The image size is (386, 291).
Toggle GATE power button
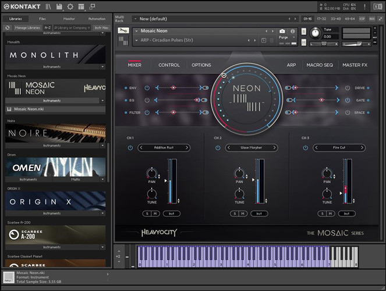click(x=348, y=100)
